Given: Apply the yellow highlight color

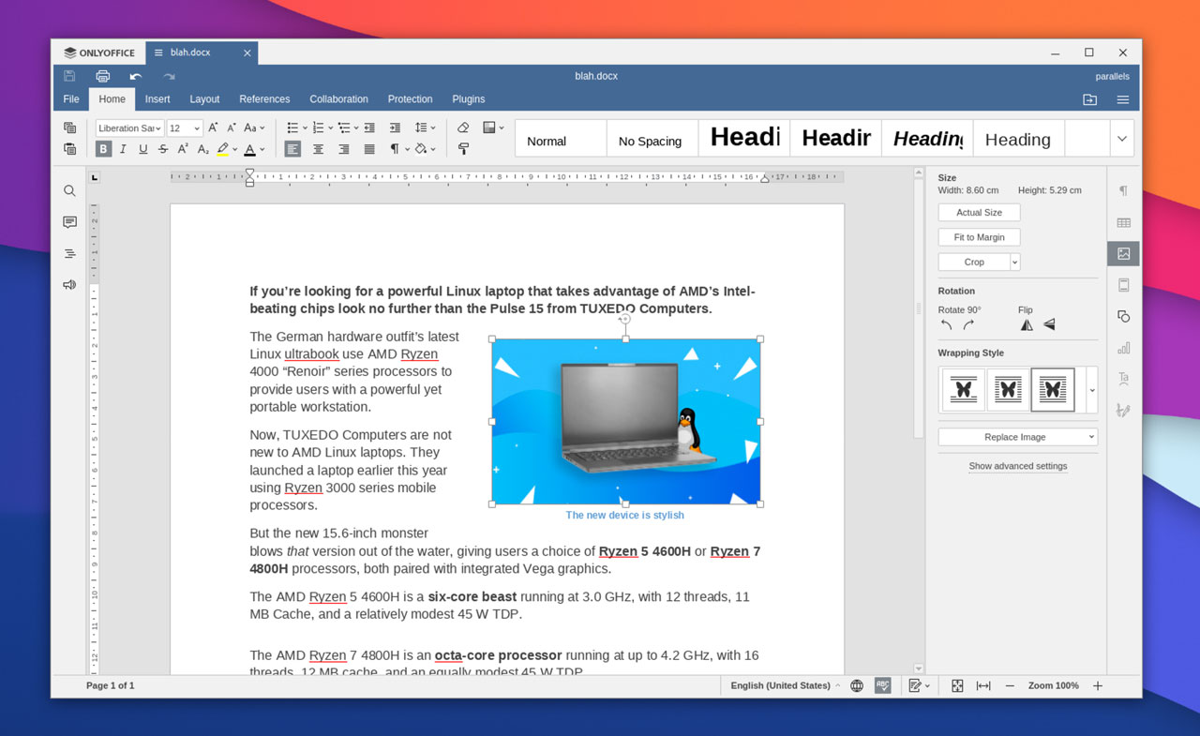Looking at the screenshot, I should click(222, 149).
